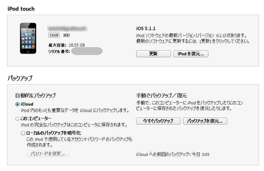
Task: Click the 32GB capacity badge
Action: pos(54,35)
